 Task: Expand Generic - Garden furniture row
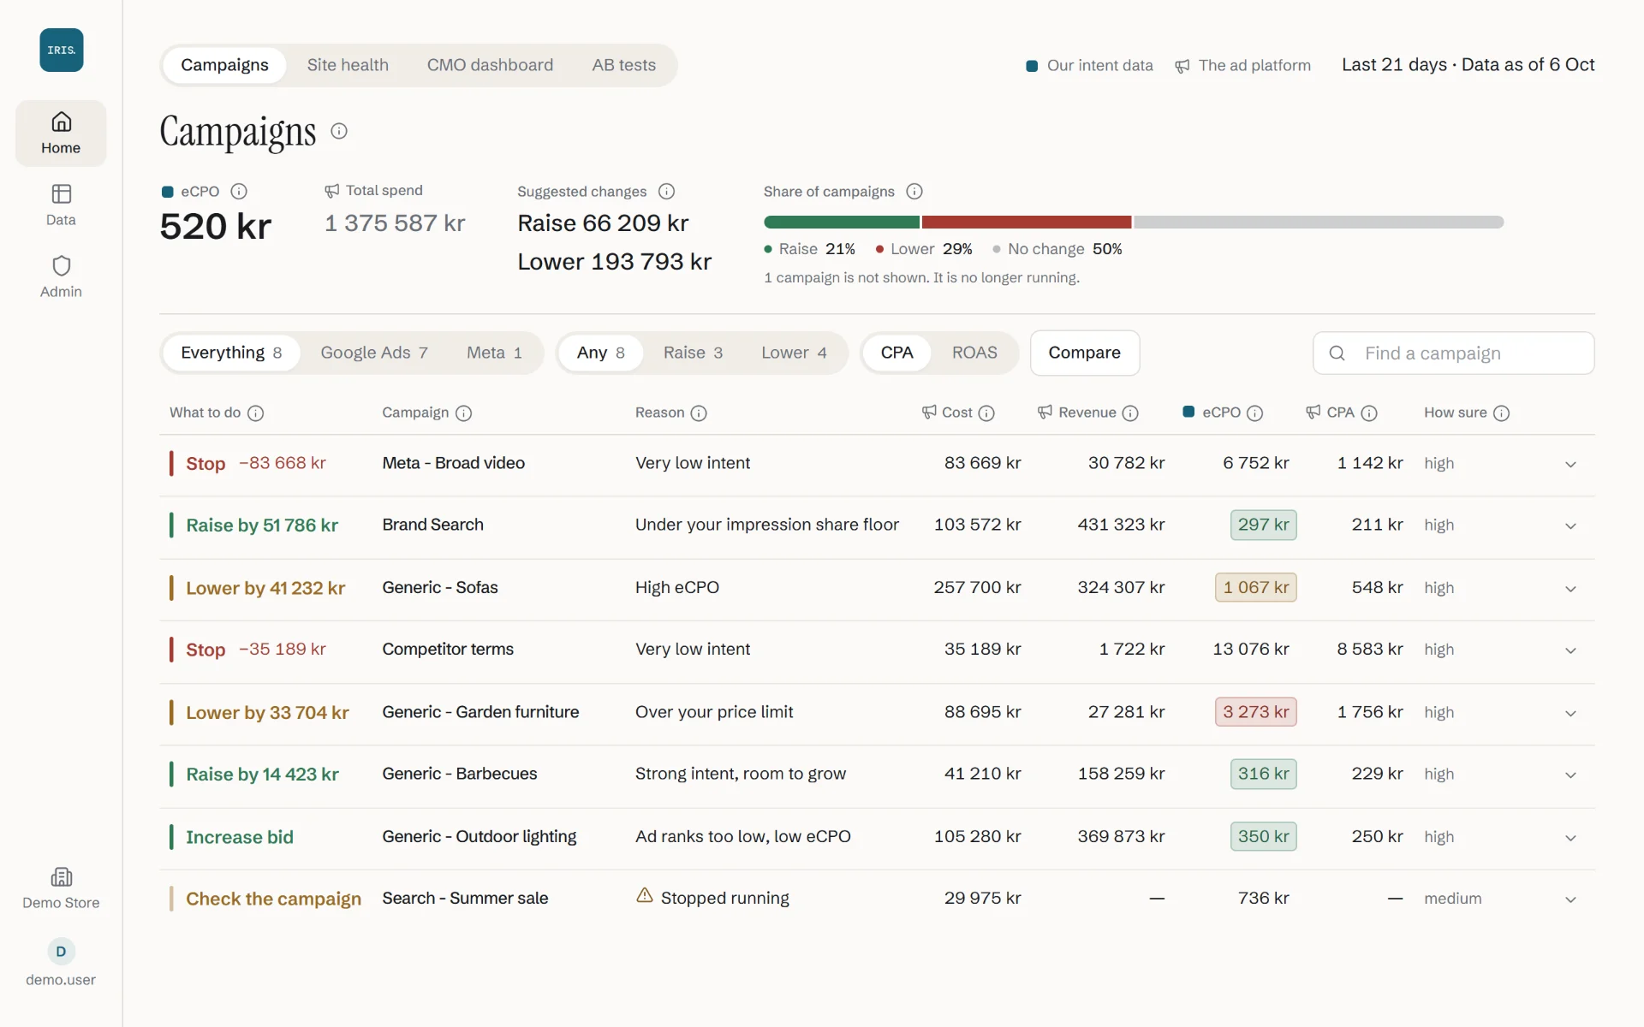(x=1570, y=713)
